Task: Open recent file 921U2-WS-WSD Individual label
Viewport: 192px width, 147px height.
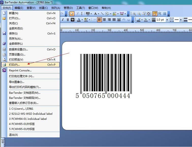Action: click(30, 114)
